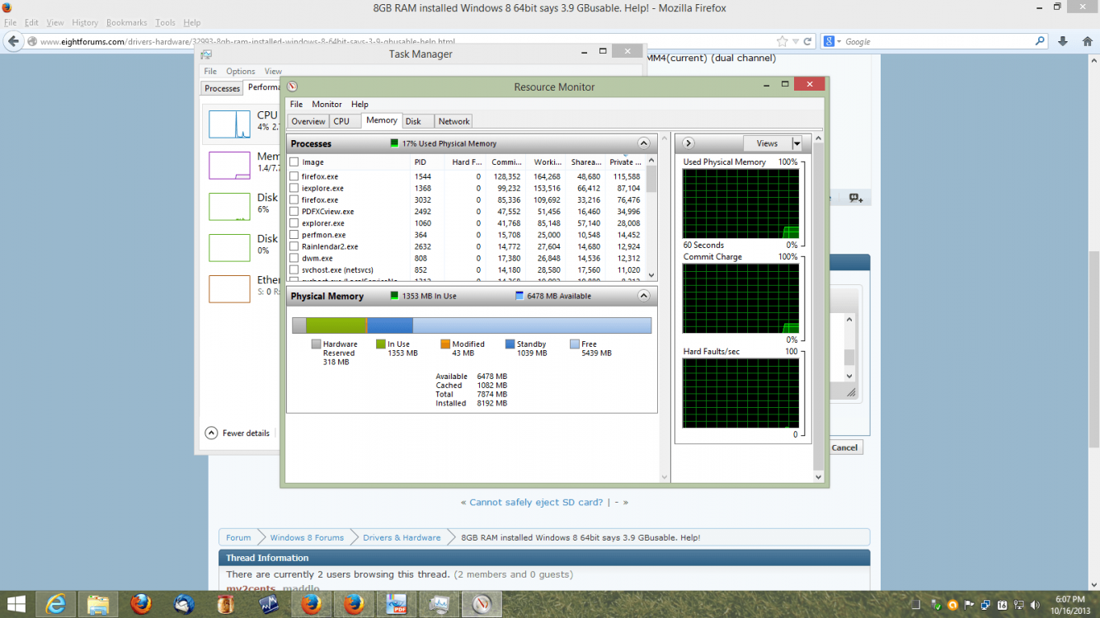Click the Resource Monitor taskbar icon

482,605
